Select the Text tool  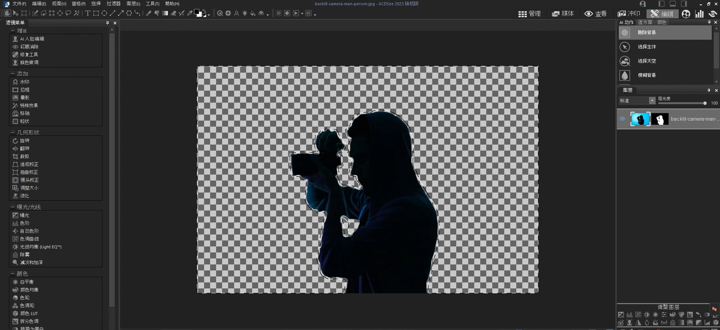click(x=87, y=13)
